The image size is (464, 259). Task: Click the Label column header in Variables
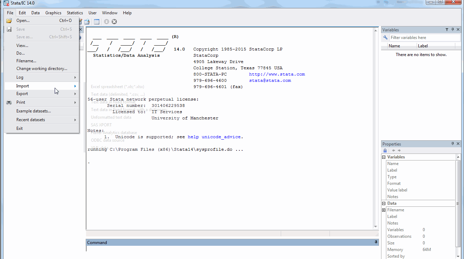click(435, 46)
